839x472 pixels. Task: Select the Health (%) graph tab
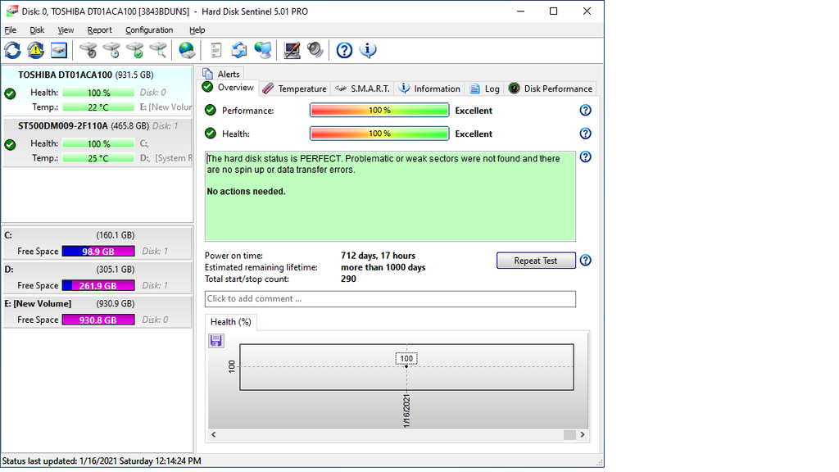[x=230, y=322]
